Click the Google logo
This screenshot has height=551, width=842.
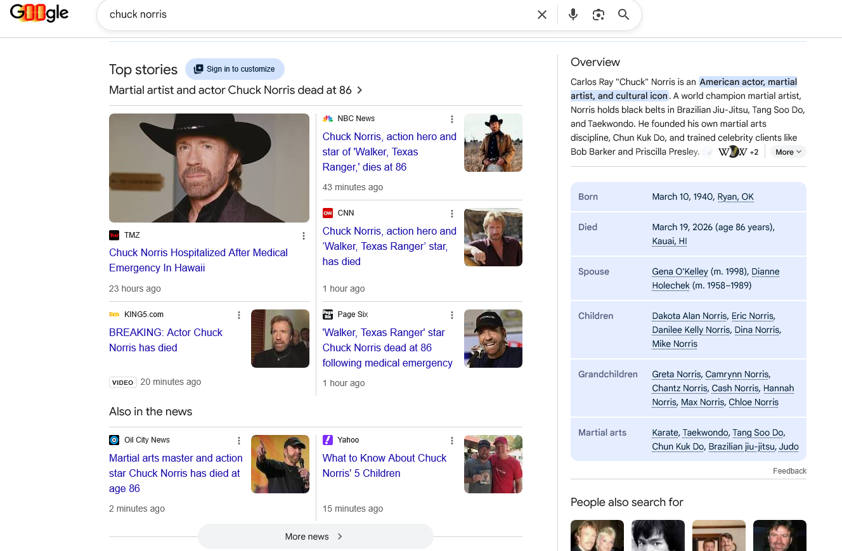(39, 13)
